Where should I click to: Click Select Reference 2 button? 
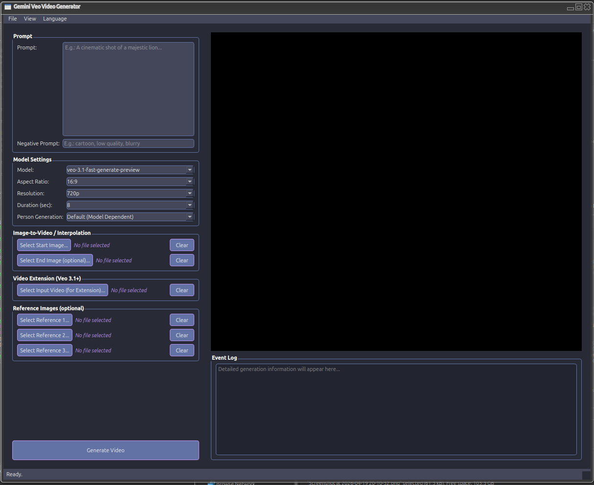pos(45,335)
